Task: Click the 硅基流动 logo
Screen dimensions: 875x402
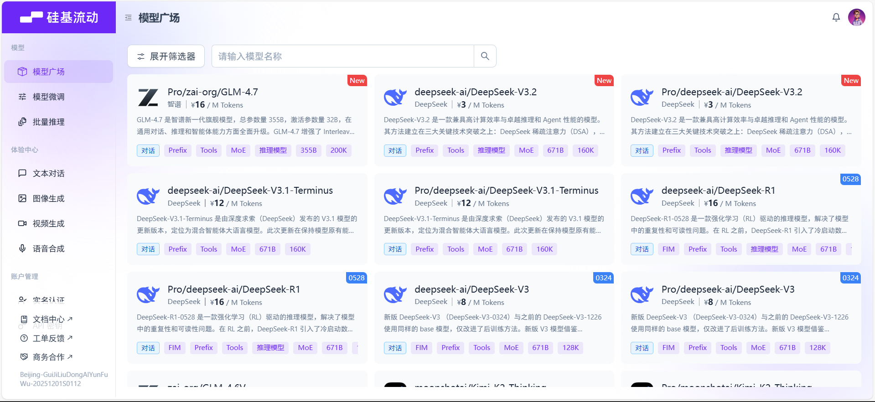Action: click(x=59, y=17)
